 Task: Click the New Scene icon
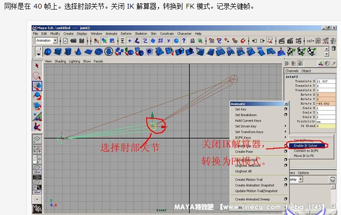coord(65,41)
